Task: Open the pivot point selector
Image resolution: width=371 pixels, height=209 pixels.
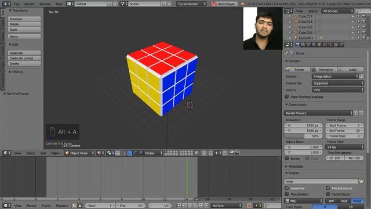Action: coord(110,153)
